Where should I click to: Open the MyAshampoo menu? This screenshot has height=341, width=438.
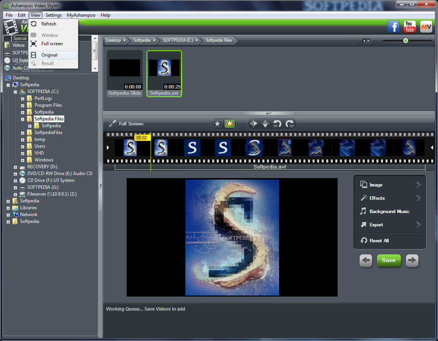(81, 15)
